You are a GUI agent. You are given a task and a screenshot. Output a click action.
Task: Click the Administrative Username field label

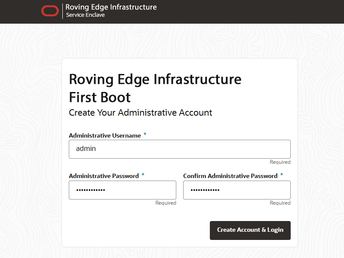click(x=105, y=135)
